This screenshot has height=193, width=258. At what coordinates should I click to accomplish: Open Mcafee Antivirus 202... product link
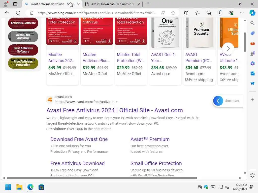[61, 58]
